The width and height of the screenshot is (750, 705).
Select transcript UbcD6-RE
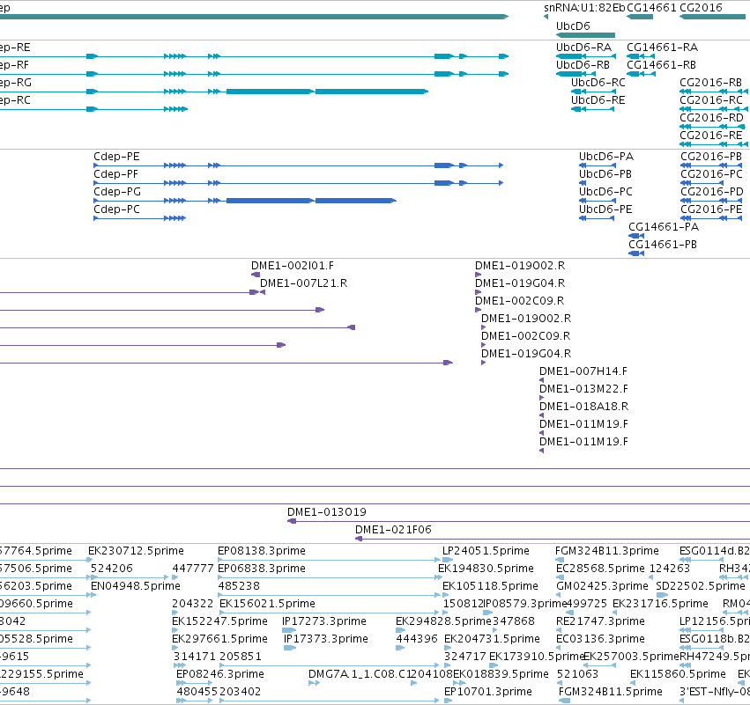(x=598, y=100)
